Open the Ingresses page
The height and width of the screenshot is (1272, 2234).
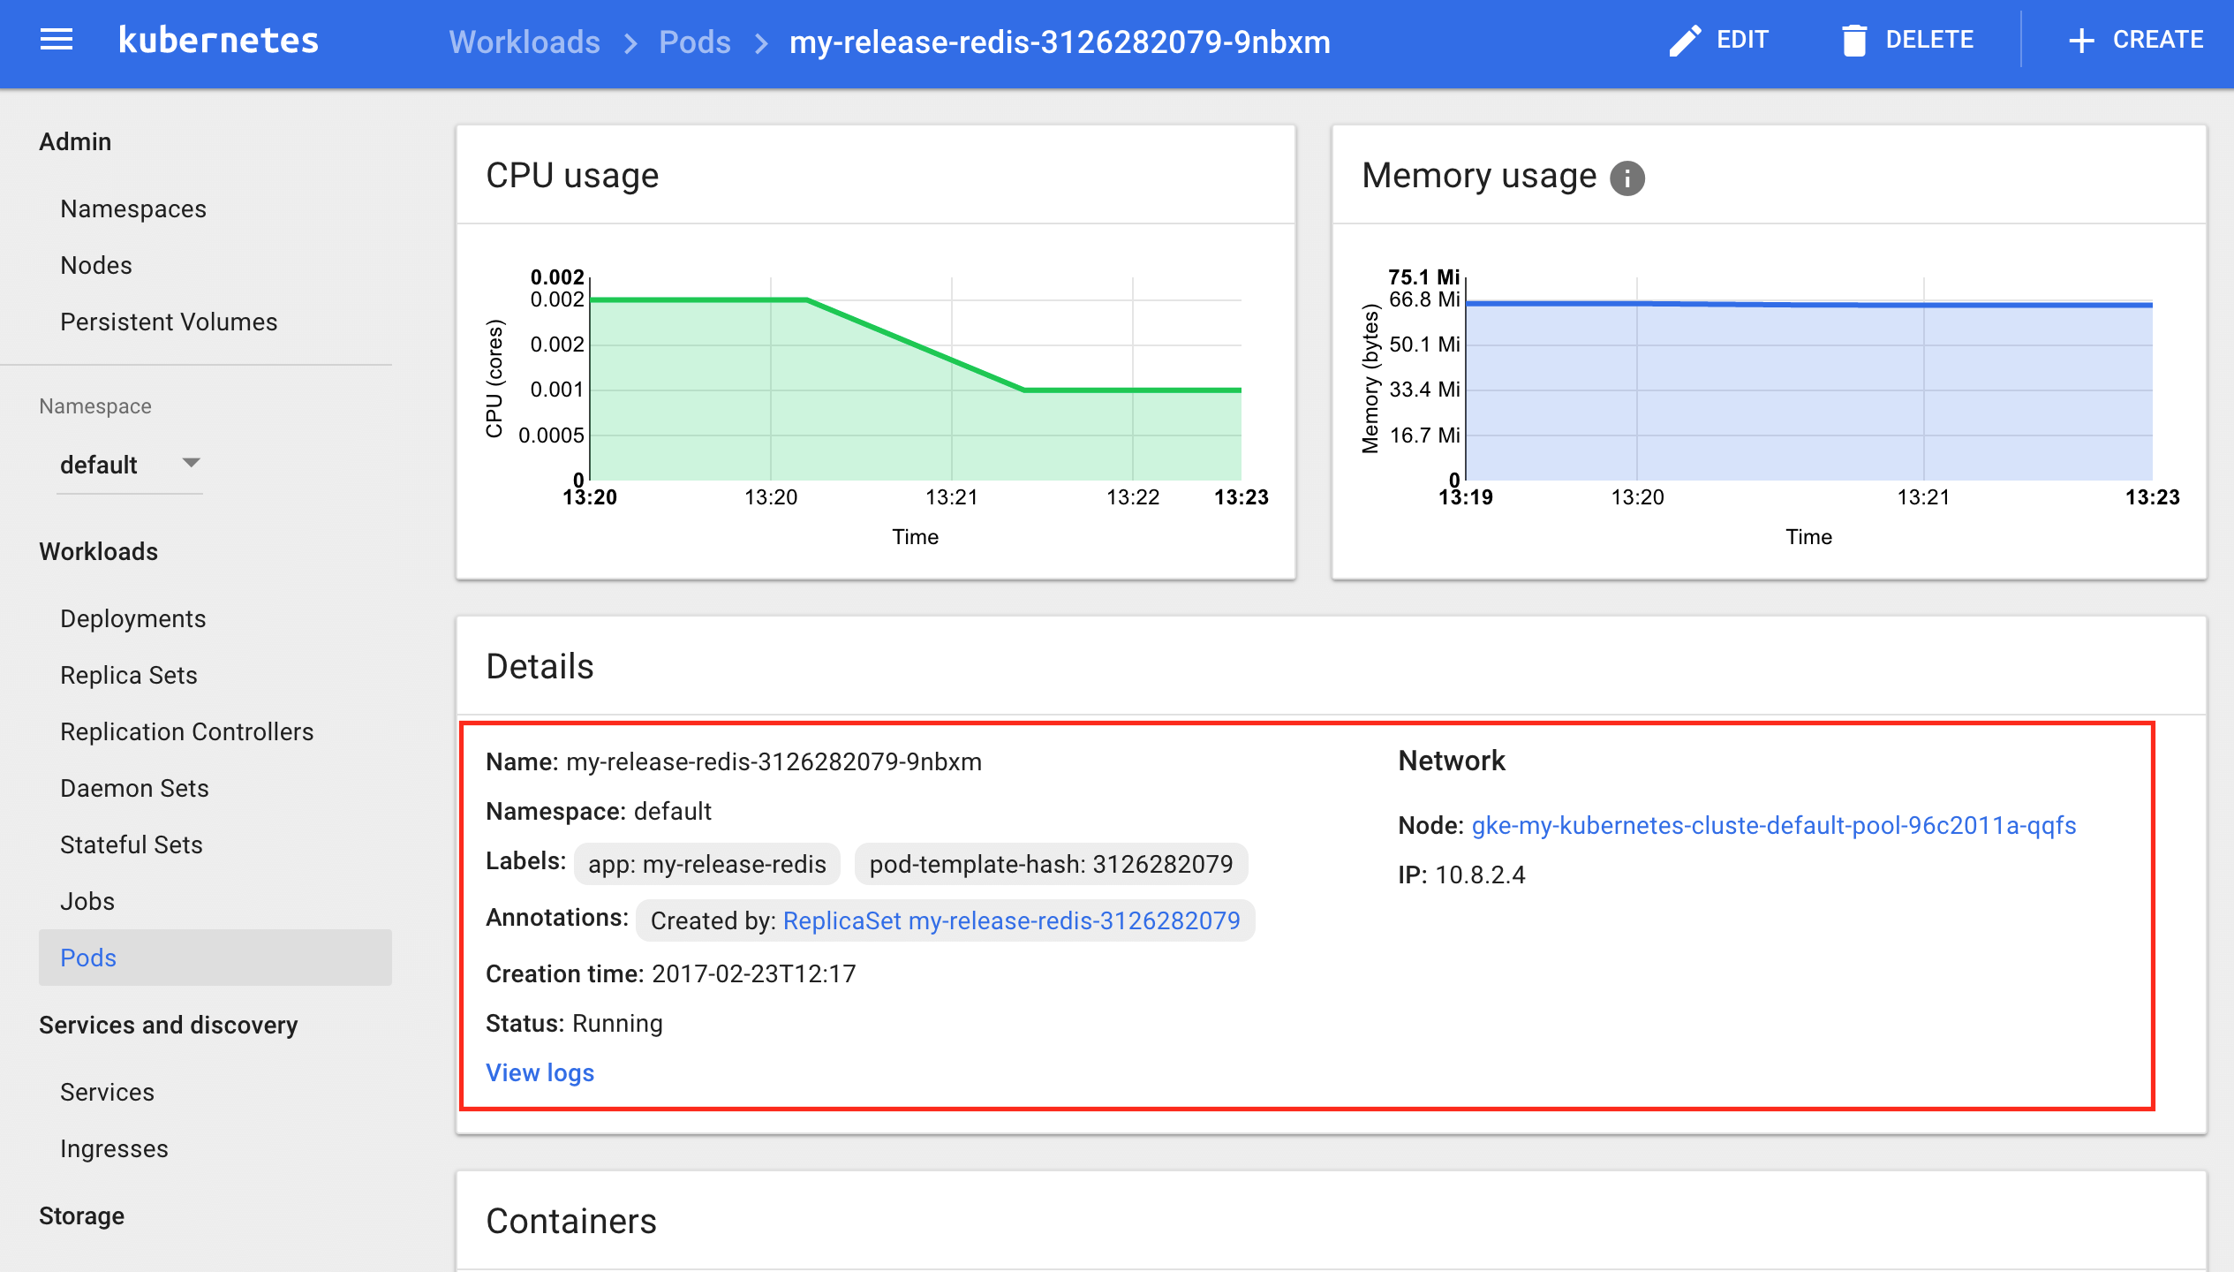pos(113,1148)
